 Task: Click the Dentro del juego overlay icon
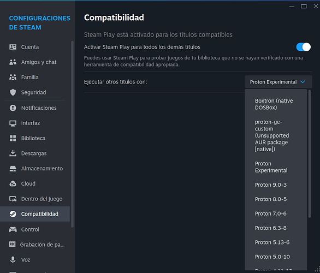[13, 199]
